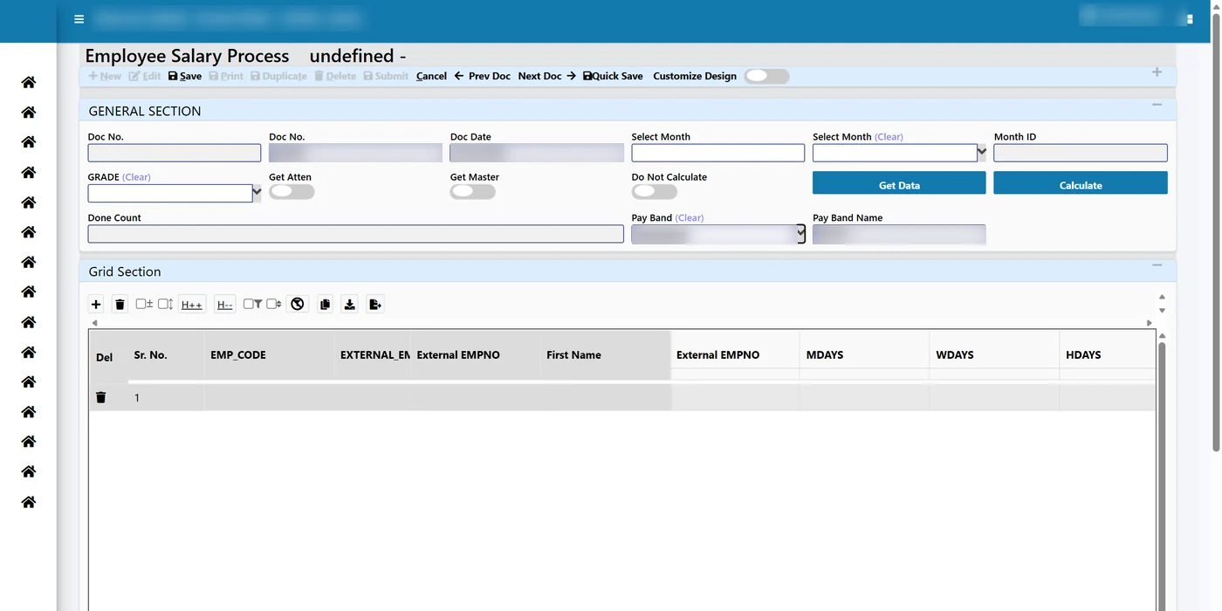Click the H-- grid toolbar button

coord(224,305)
